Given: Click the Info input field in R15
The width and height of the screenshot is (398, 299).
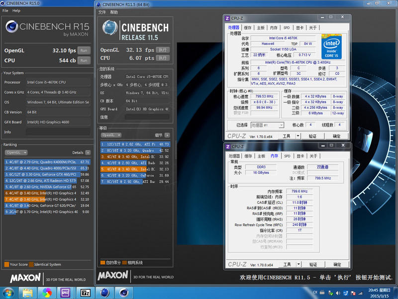Looking at the screenshot, I should [x=58, y=132].
